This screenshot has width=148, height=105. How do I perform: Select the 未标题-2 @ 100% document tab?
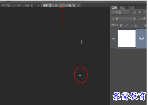click(x=59, y=5)
